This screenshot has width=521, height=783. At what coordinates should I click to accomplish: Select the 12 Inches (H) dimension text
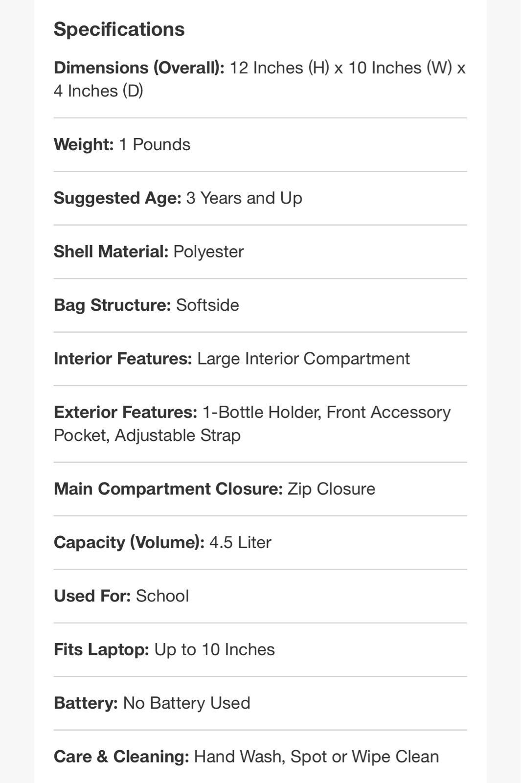279,68
